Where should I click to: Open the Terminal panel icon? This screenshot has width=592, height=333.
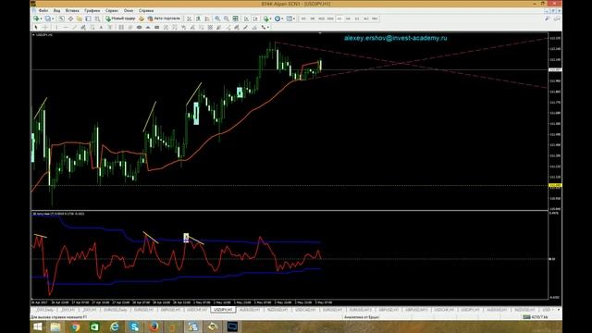point(88,18)
